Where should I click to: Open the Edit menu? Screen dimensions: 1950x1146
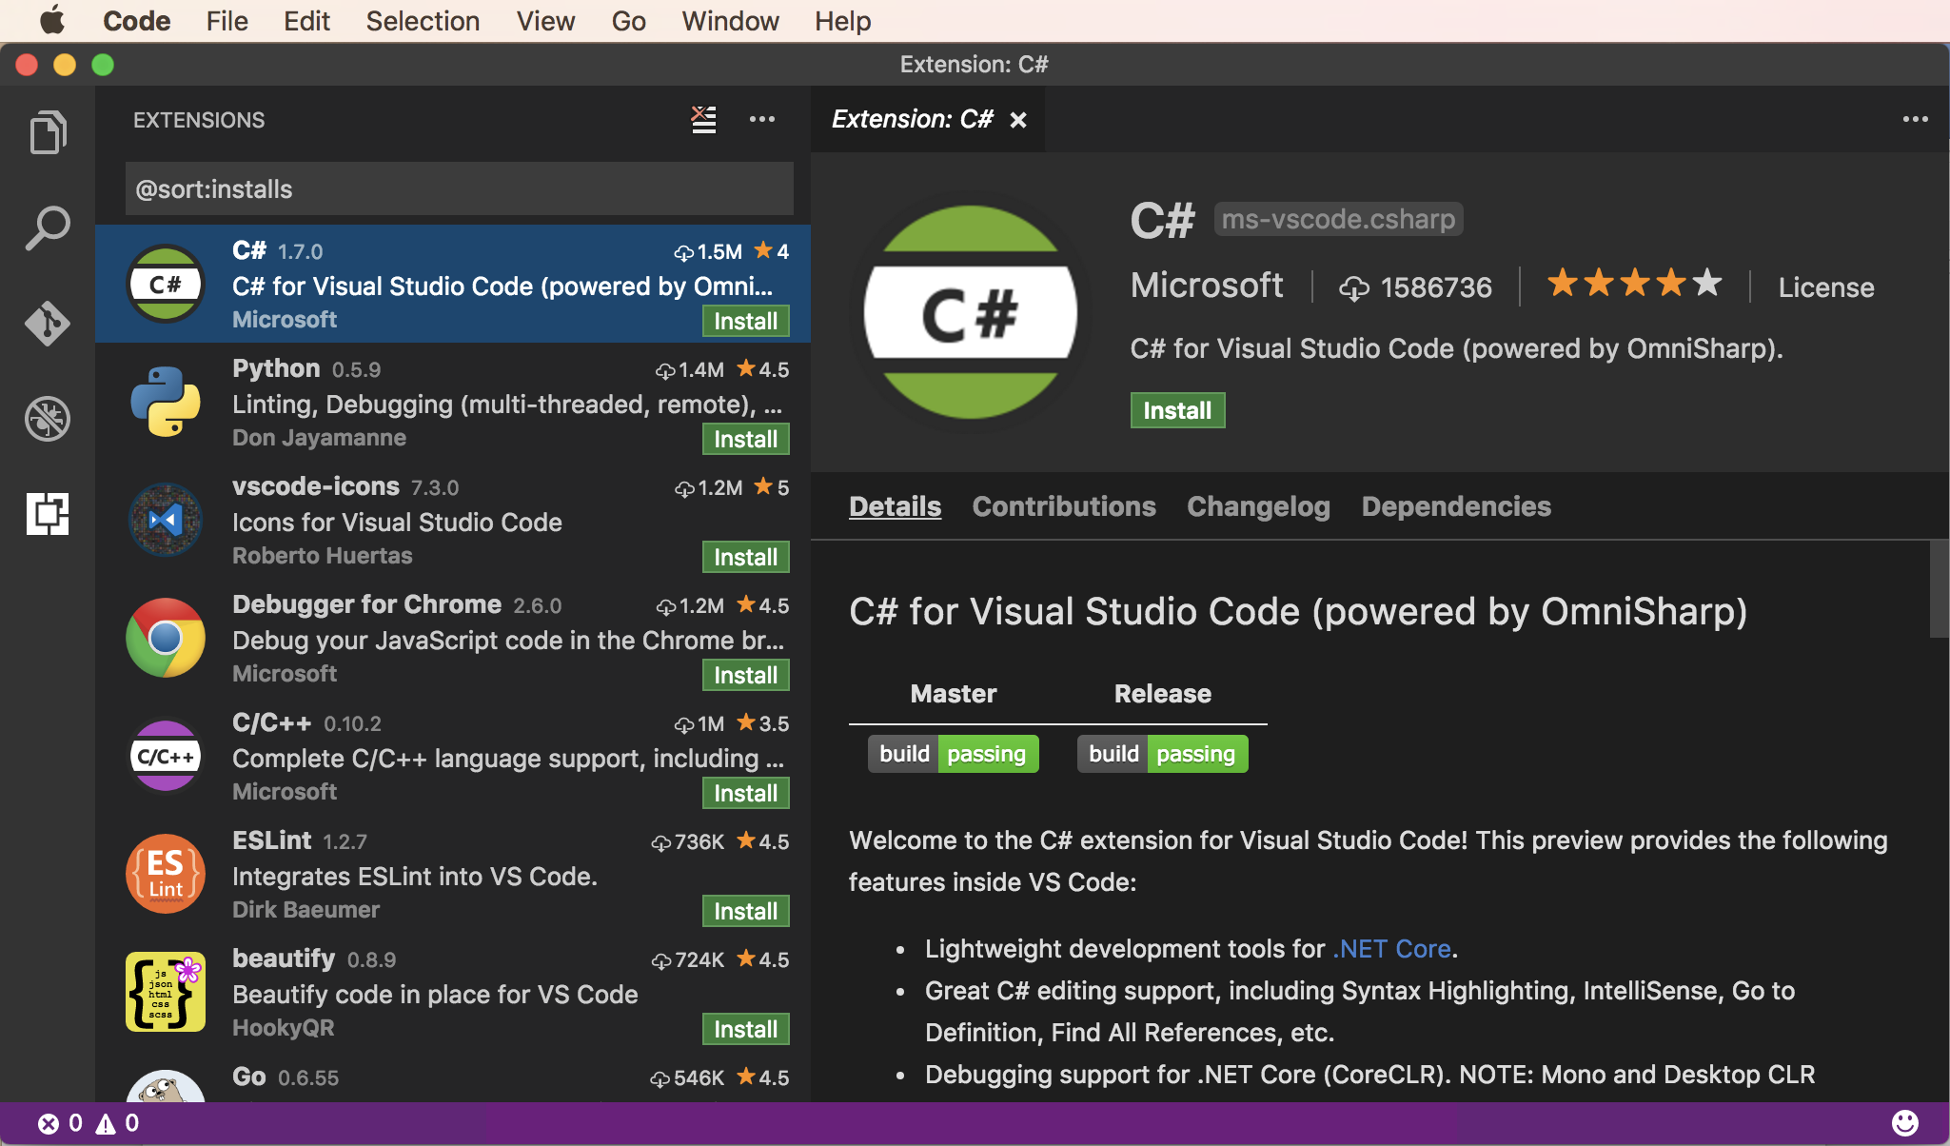pos(306,21)
